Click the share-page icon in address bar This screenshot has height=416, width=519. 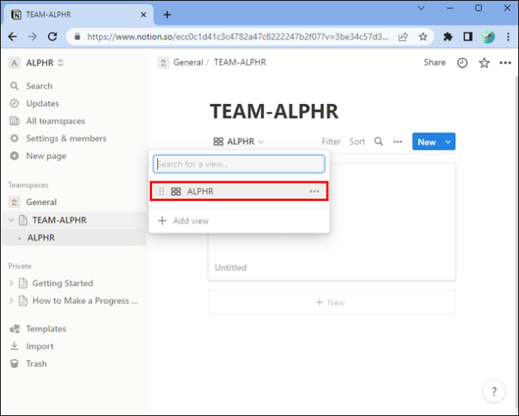(x=403, y=37)
